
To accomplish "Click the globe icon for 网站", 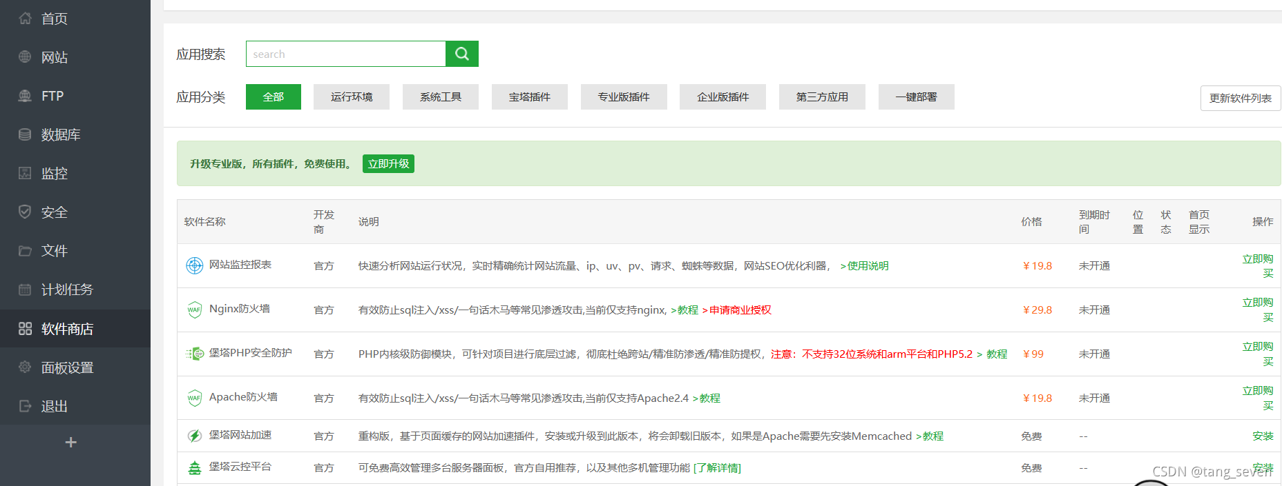I will pyautogui.click(x=25, y=57).
